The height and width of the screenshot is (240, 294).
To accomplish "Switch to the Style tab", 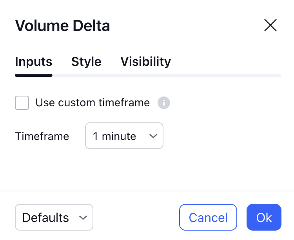I will pyautogui.click(x=86, y=62).
